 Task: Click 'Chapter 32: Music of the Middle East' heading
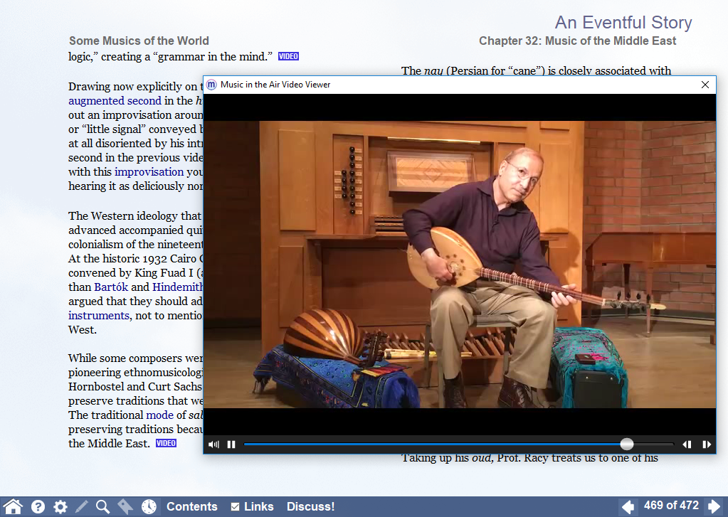coord(577,41)
